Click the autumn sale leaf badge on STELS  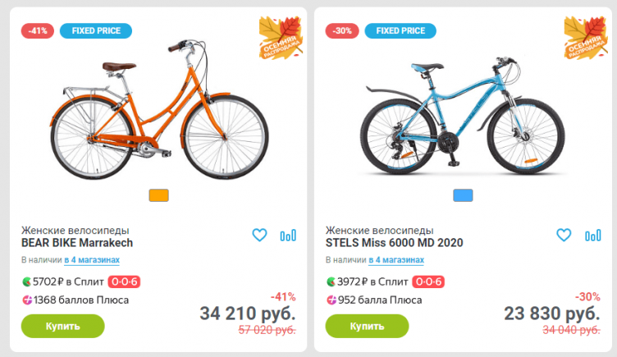coord(585,38)
